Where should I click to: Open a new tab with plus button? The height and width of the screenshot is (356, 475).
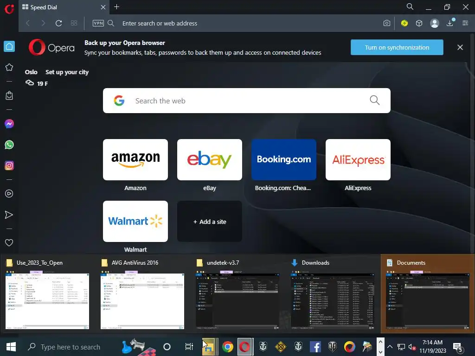(x=116, y=6)
